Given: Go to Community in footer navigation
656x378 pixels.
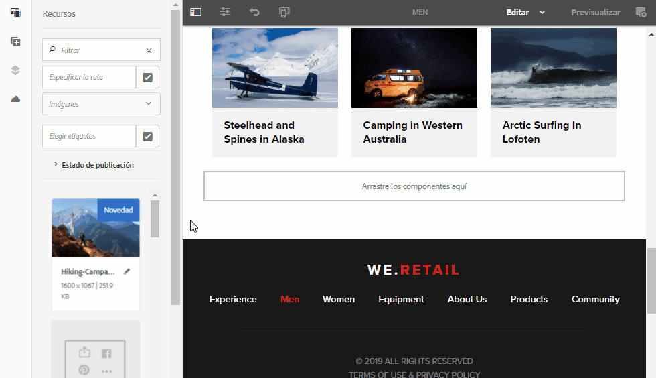Looking at the screenshot, I should tap(595, 299).
